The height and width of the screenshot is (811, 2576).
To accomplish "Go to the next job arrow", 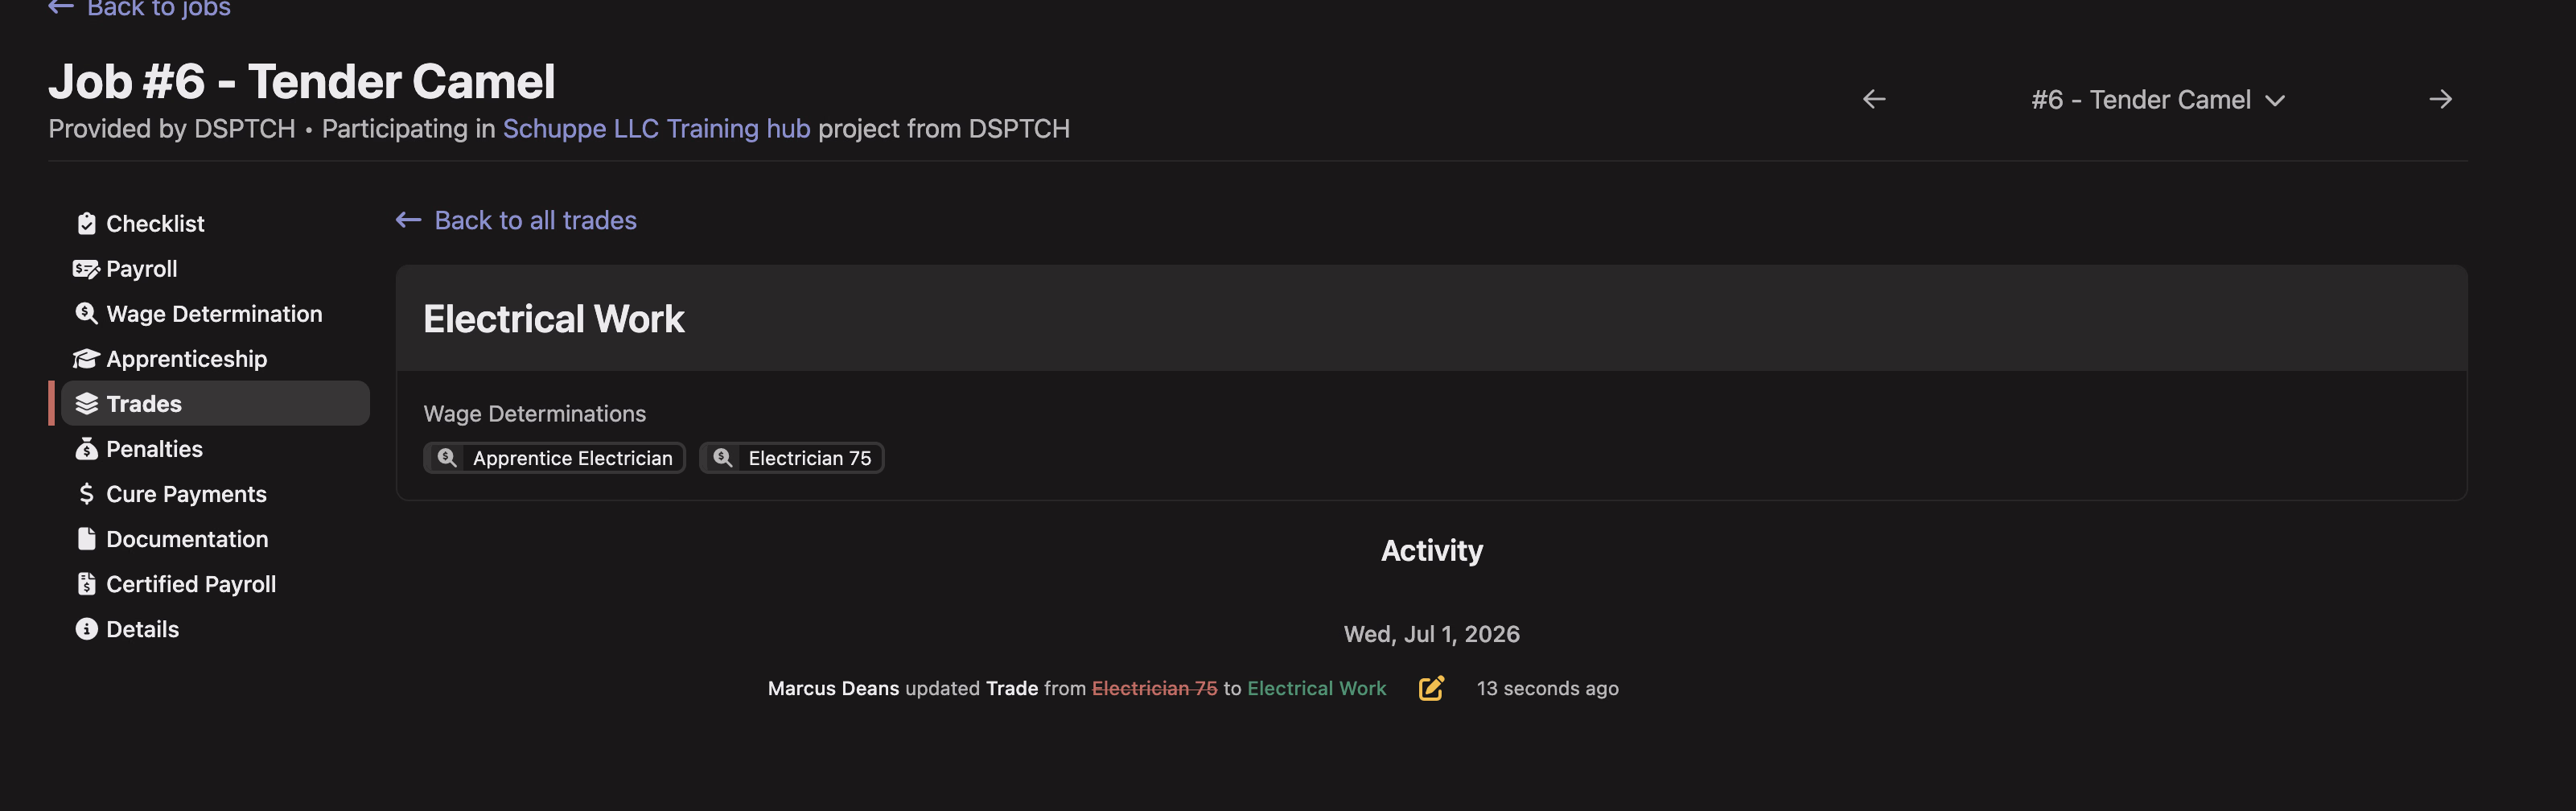I will pos(2440,99).
